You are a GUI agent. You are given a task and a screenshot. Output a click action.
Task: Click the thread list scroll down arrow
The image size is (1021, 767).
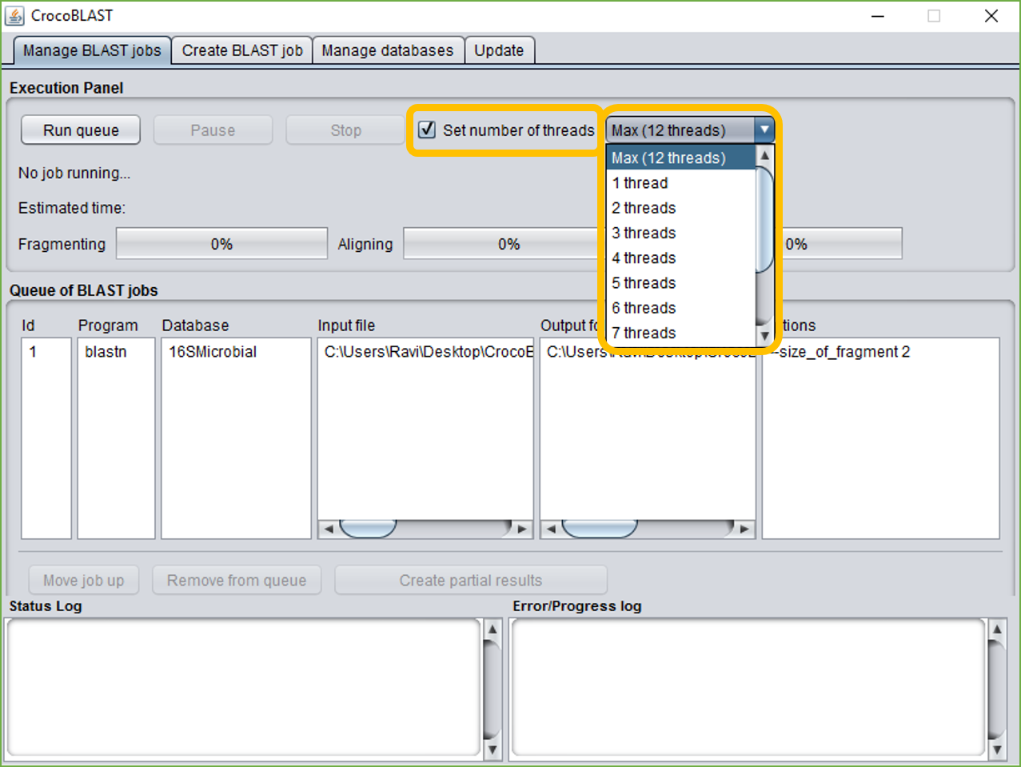pyautogui.click(x=764, y=336)
